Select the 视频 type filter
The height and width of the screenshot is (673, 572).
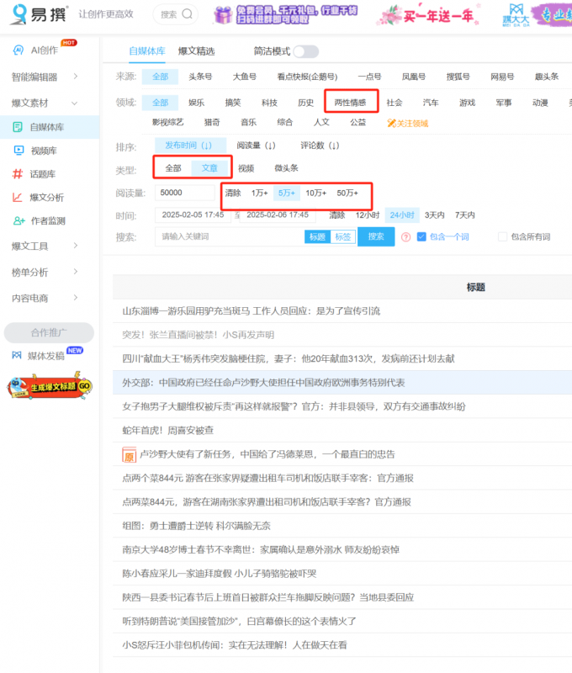coord(246,168)
